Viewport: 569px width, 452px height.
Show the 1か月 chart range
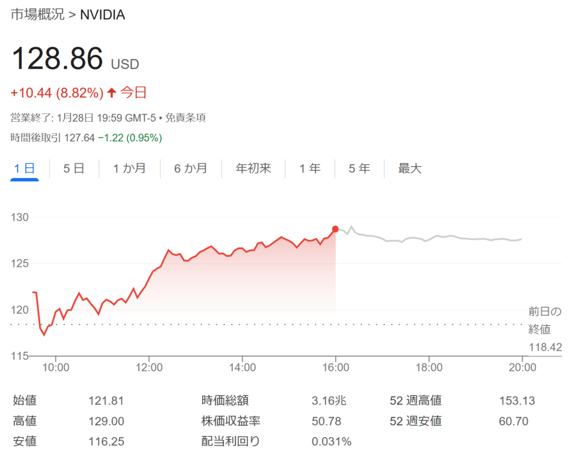[129, 168]
